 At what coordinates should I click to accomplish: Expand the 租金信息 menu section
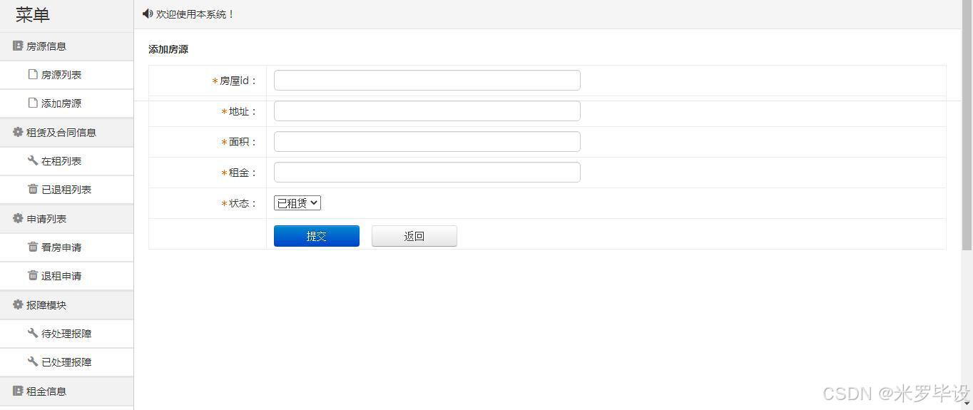pos(66,391)
